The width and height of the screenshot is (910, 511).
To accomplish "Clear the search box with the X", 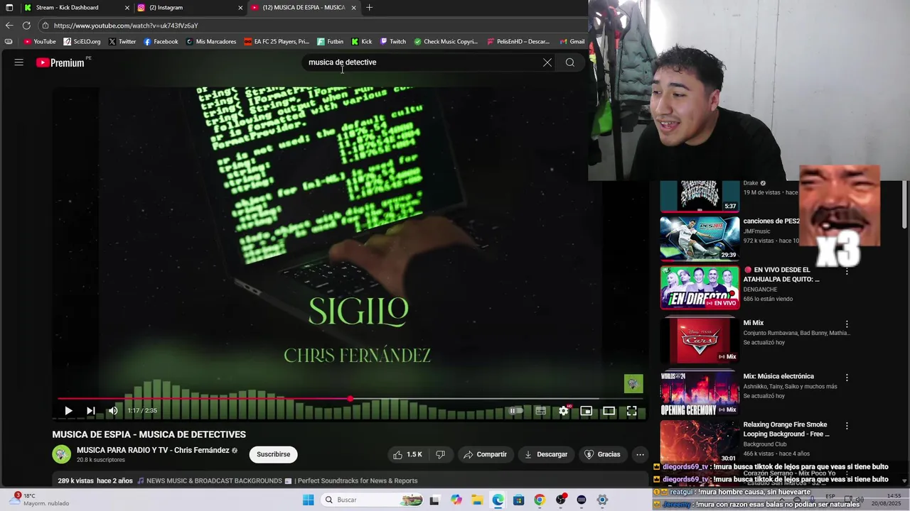I will pyautogui.click(x=547, y=62).
